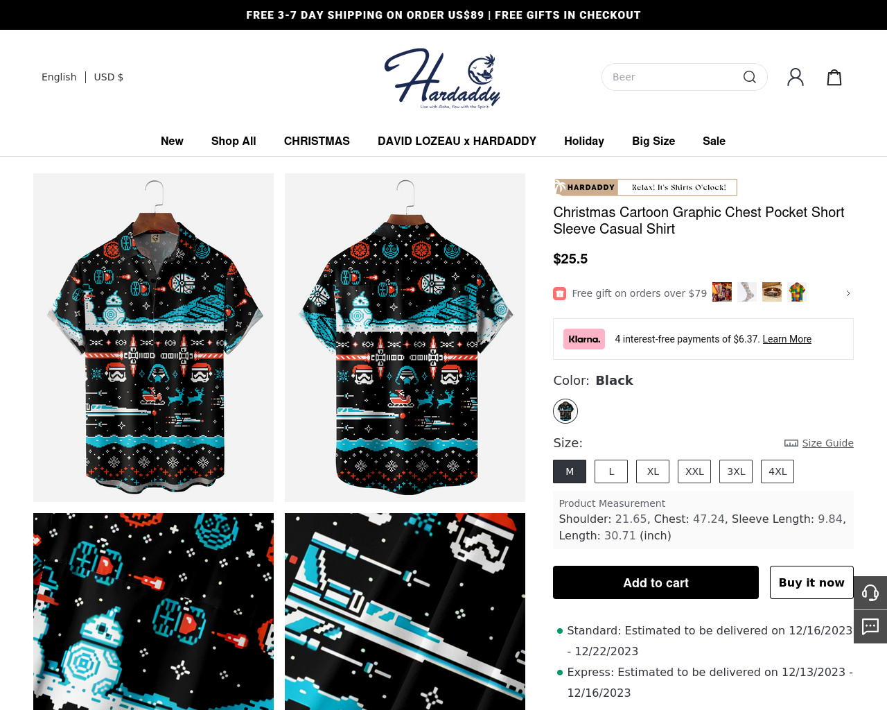Open the USD $ currency selector
887x710 pixels.
coord(109,77)
